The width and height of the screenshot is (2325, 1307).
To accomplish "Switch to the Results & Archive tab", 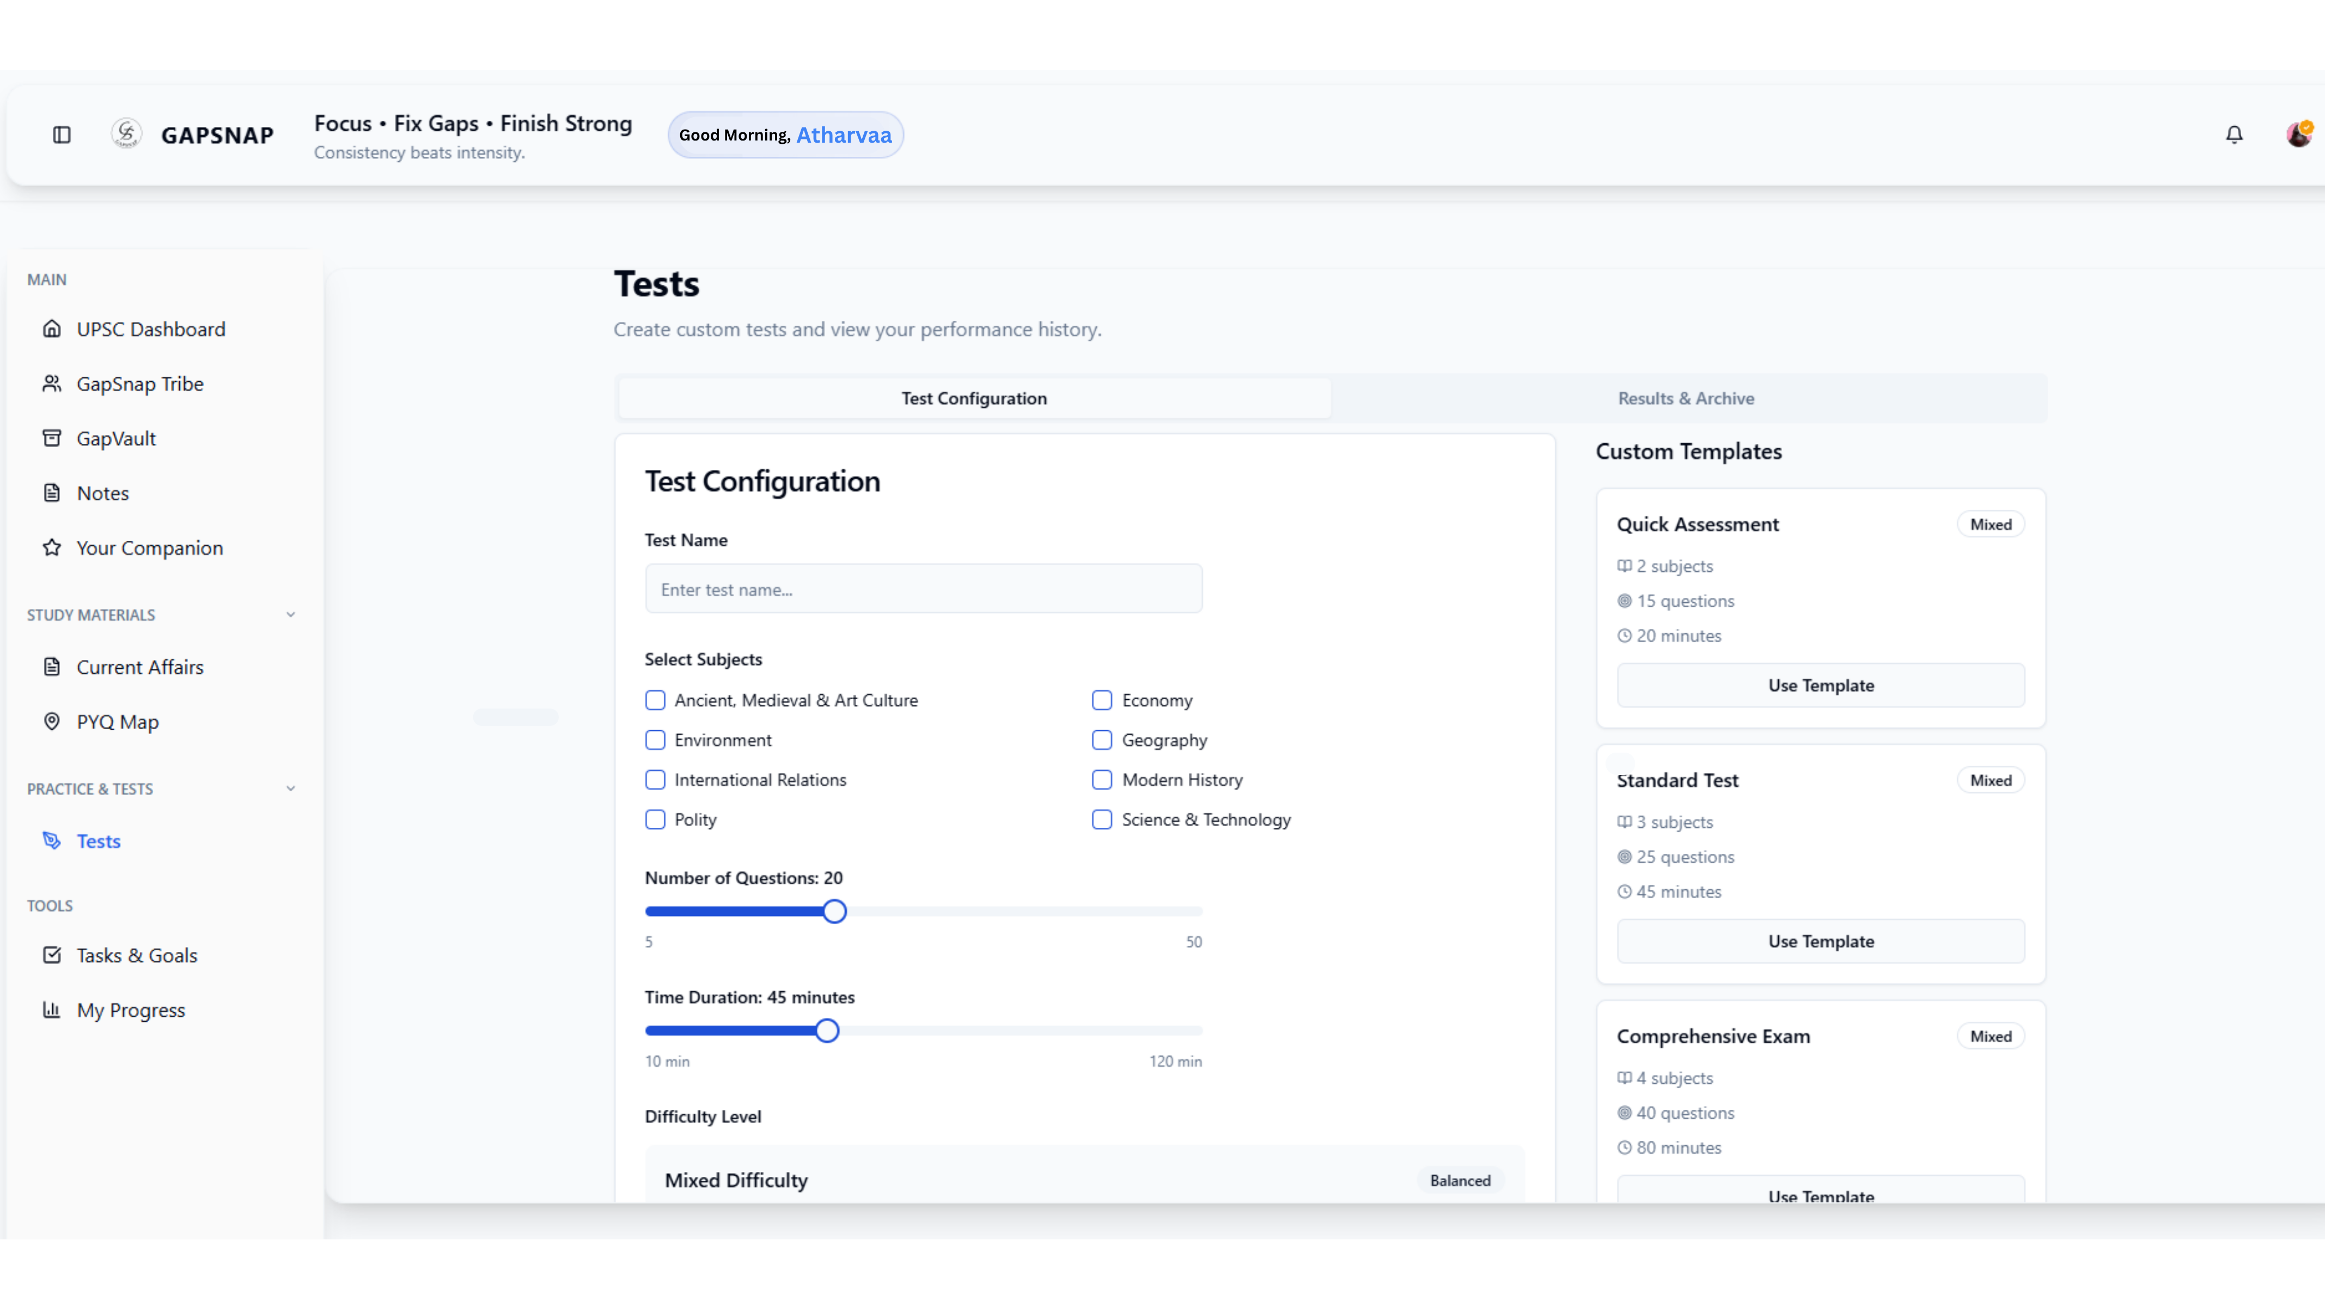I will [1686, 398].
